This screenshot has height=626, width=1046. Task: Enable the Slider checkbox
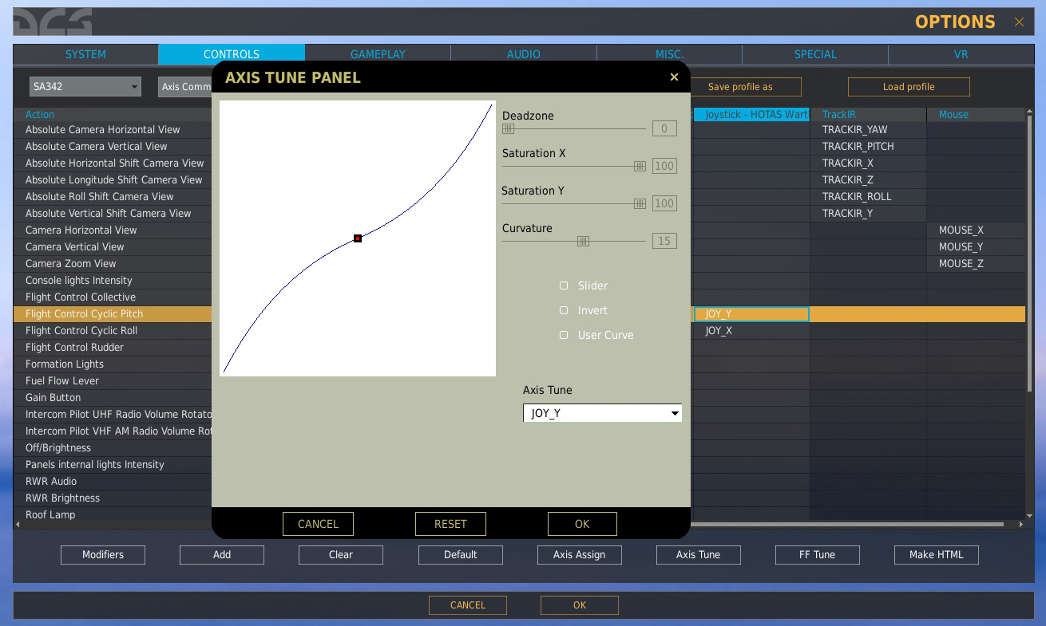point(564,285)
